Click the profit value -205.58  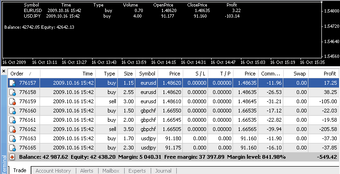tap(328, 130)
